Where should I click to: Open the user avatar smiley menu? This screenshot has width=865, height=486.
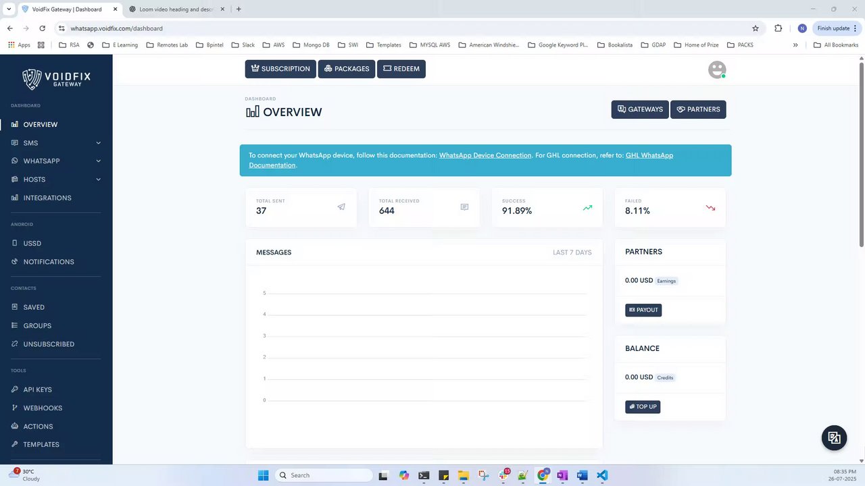717,70
